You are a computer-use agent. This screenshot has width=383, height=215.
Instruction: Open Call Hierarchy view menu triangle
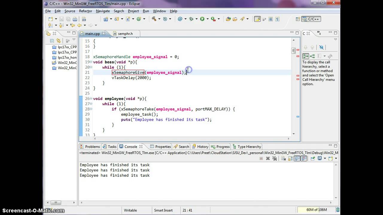click(335, 40)
